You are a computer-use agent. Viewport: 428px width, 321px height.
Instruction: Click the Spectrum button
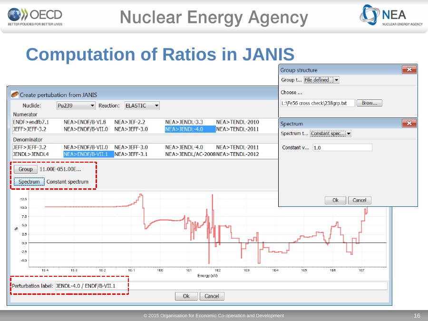29,182
